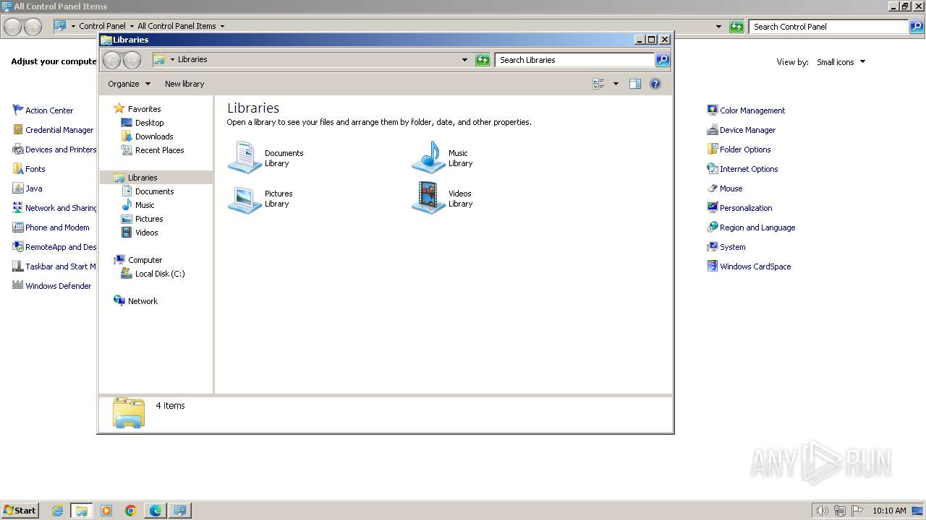Click the Action Center flag tray icon
Screen dimensions: 926x520
pyautogui.click(x=857, y=511)
